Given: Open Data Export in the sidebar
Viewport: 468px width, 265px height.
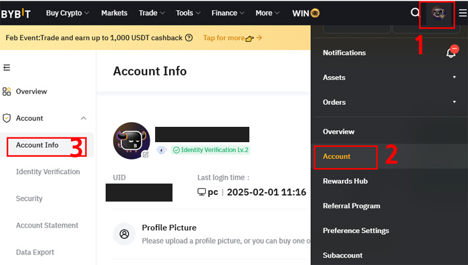Looking at the screenshot, I should (35, 252).
